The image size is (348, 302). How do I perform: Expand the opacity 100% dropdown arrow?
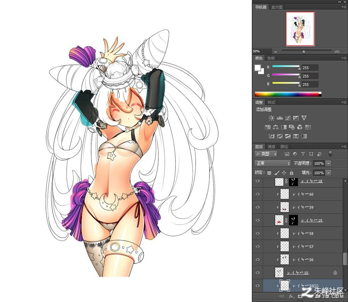pos(328,163)
